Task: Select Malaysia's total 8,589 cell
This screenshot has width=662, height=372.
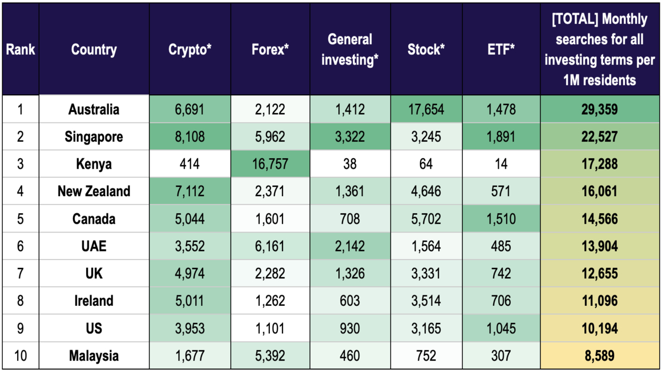Action: pyautogui.click(x=600, y=356)
